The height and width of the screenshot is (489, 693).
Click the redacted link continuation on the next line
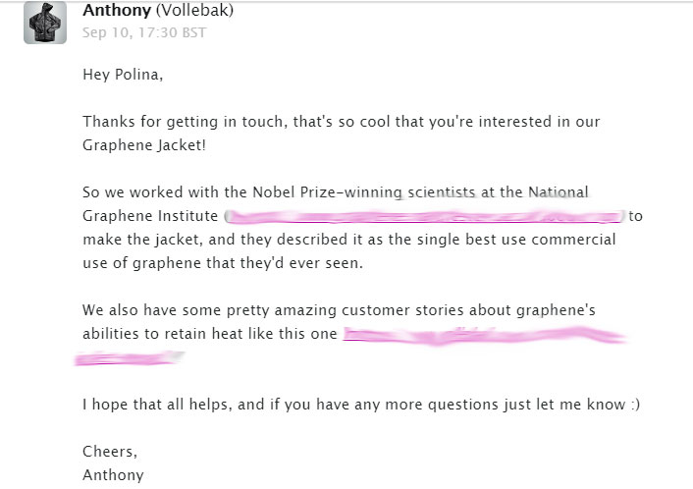pyautogui.click(x=129, y=357)
